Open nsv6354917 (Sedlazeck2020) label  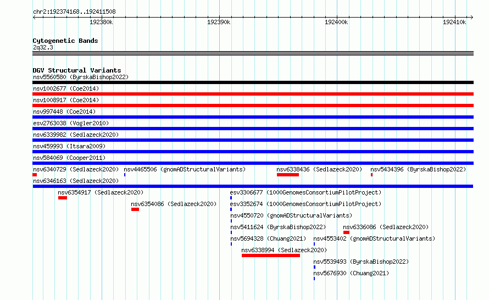point(101,192)
